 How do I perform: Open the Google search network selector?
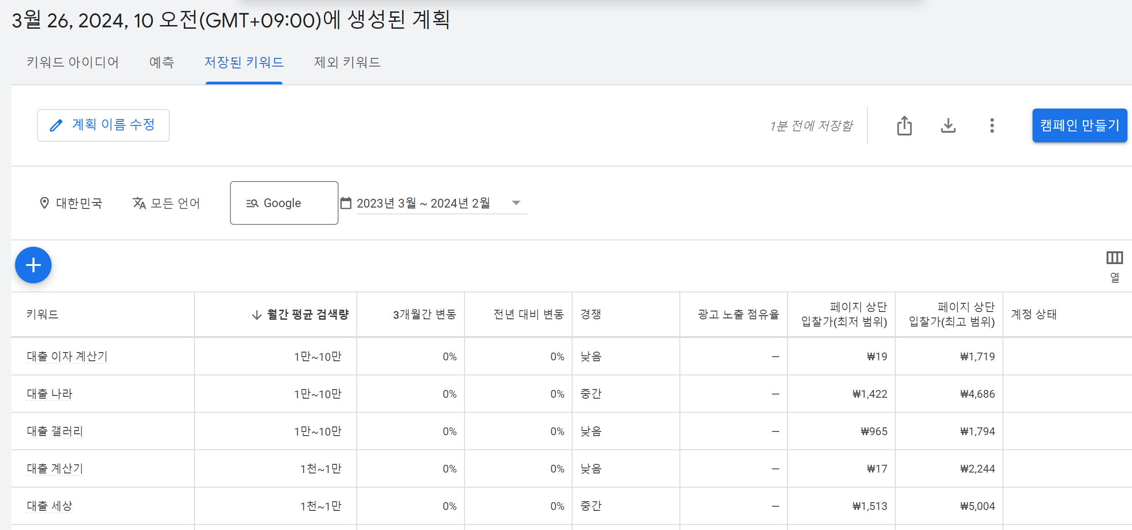click(x=284, y=203)
